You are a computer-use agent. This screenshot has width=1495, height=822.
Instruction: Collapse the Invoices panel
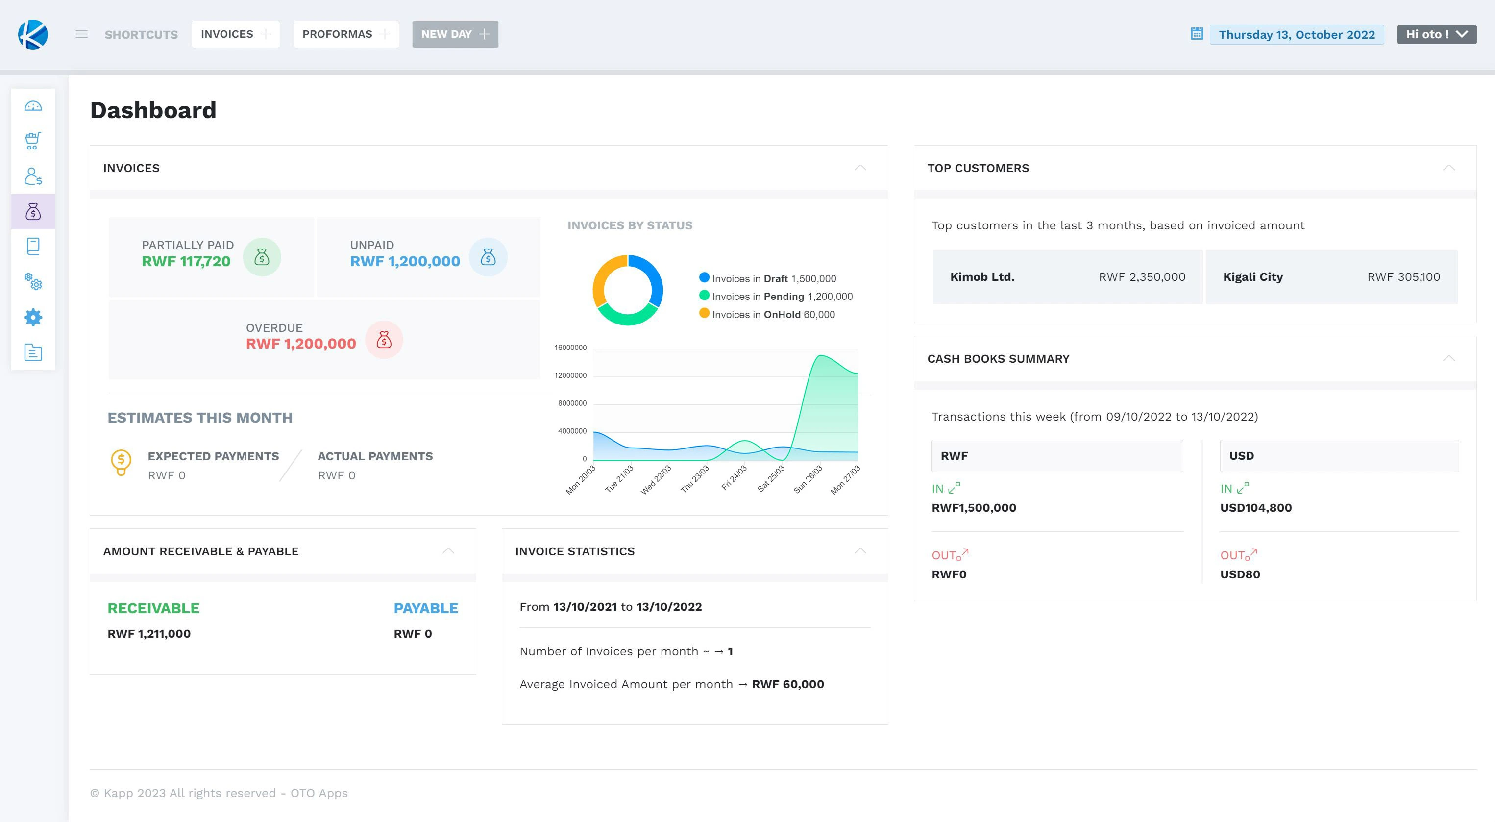[x=860, y=168]
